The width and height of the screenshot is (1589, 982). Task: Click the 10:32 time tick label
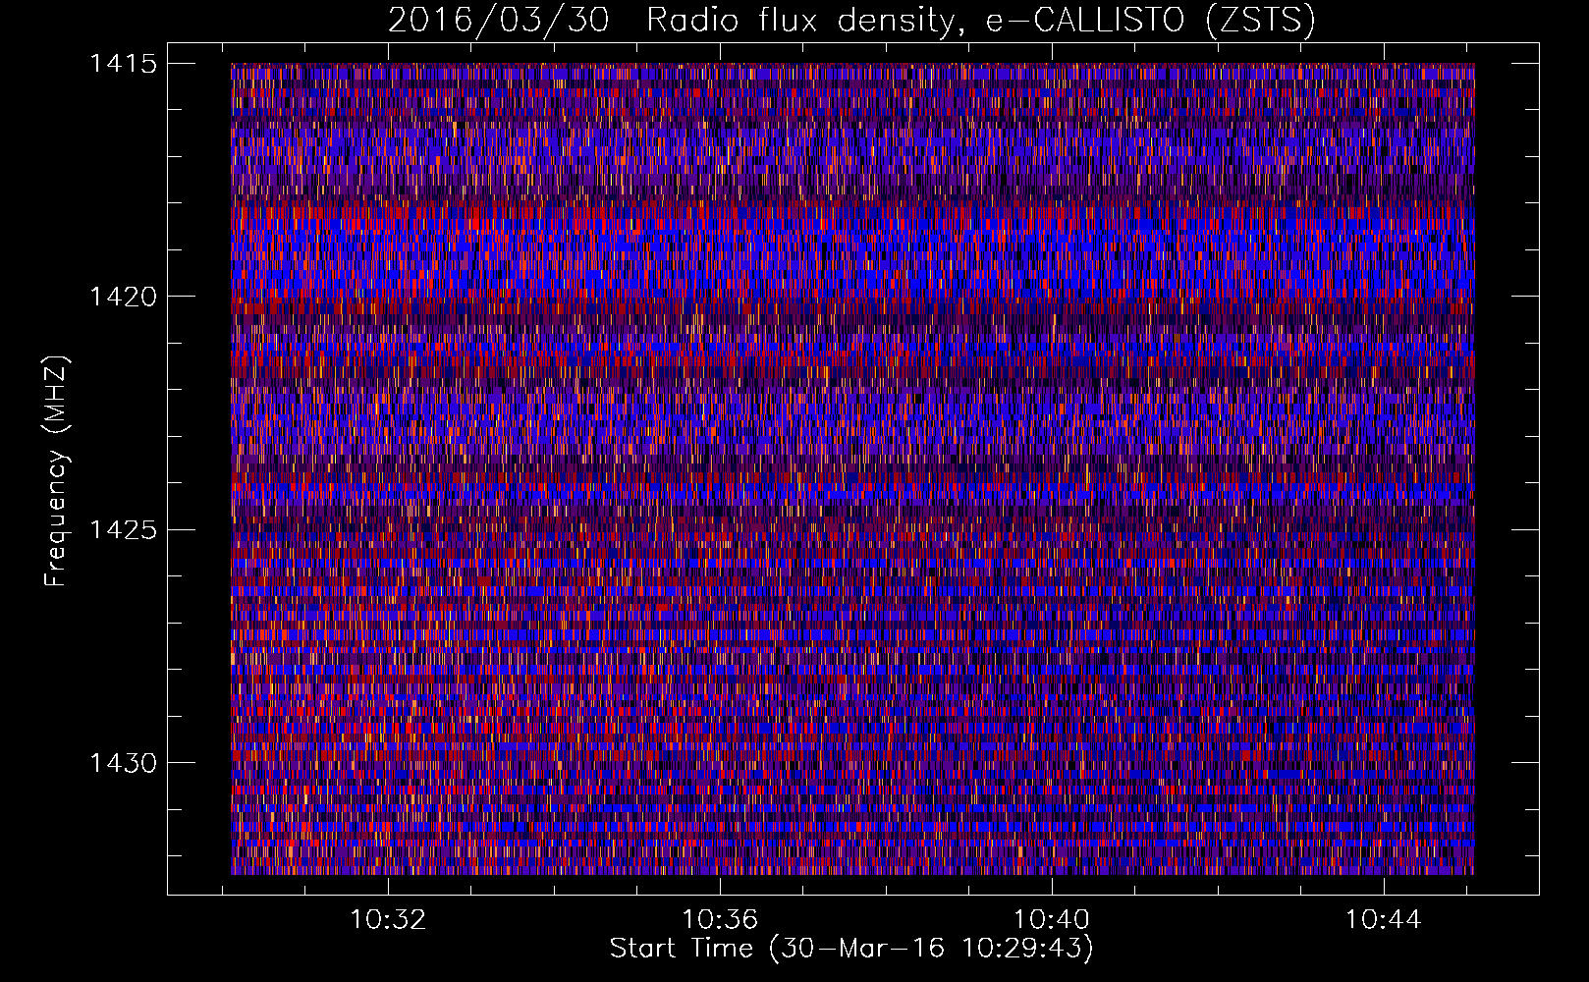pyautogui.click(x=389, y=920)
